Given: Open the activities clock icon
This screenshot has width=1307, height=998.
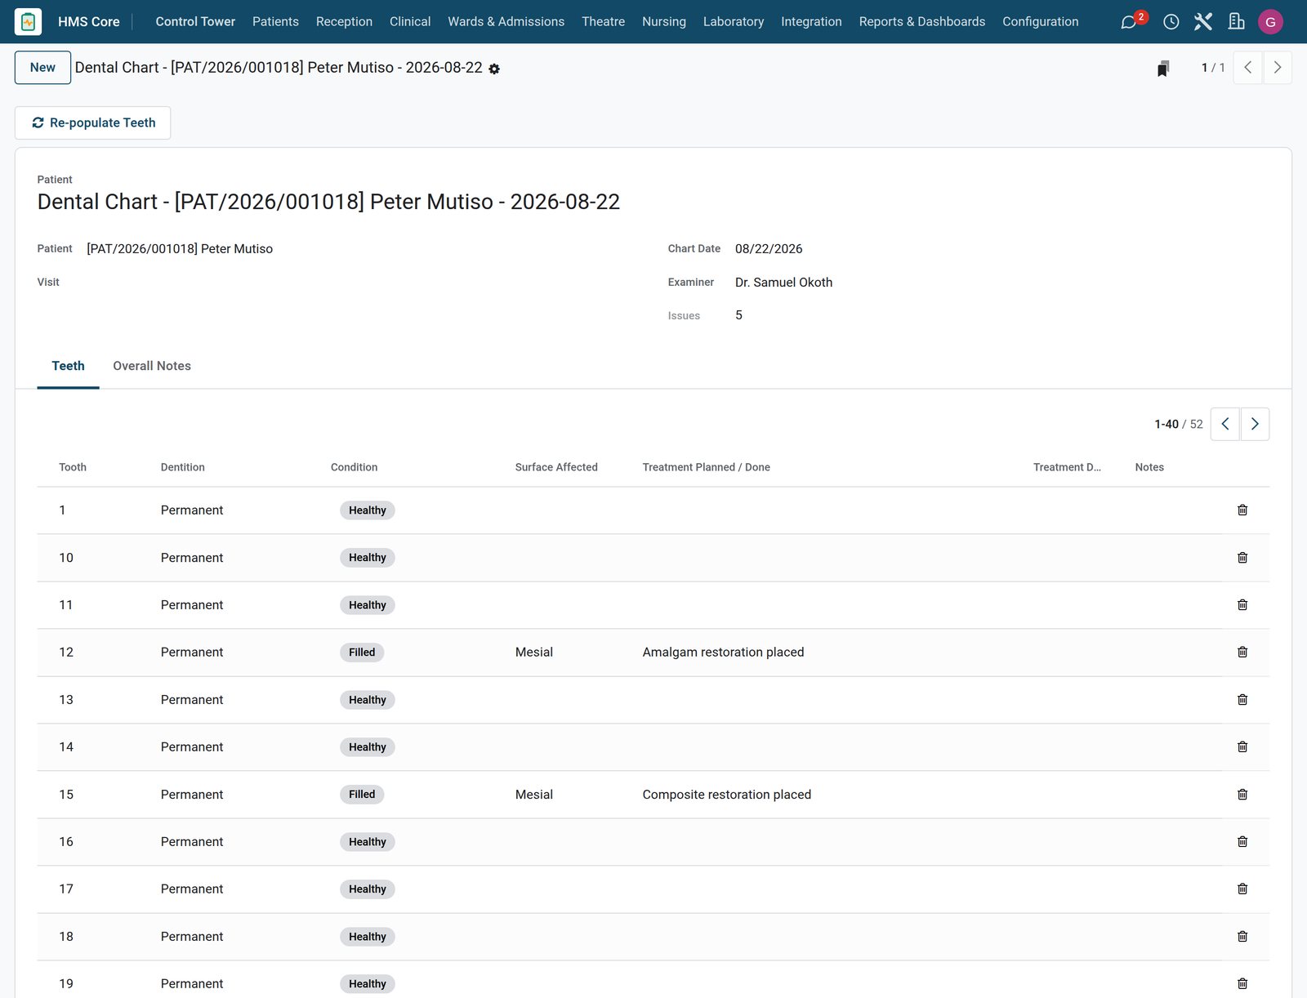Looking at the screenshot, I should pyautogui.click(x=1171, y=22).
